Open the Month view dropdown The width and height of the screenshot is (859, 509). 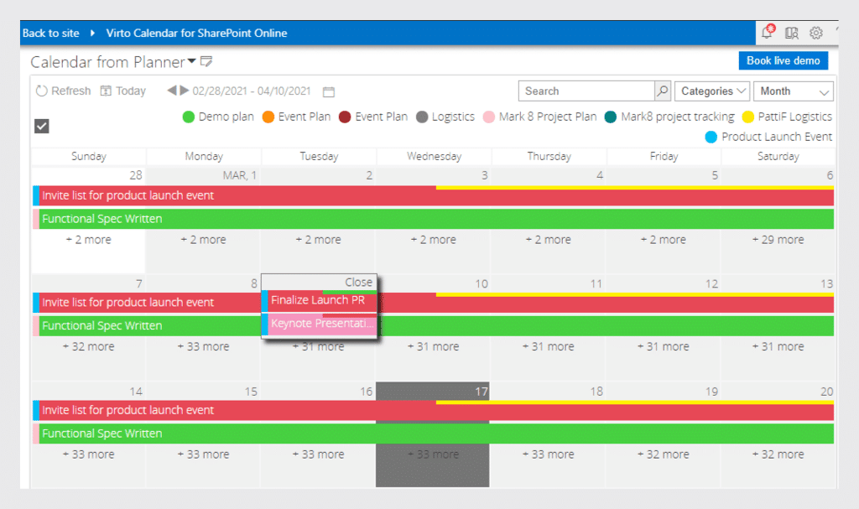(x=794, y=91)
